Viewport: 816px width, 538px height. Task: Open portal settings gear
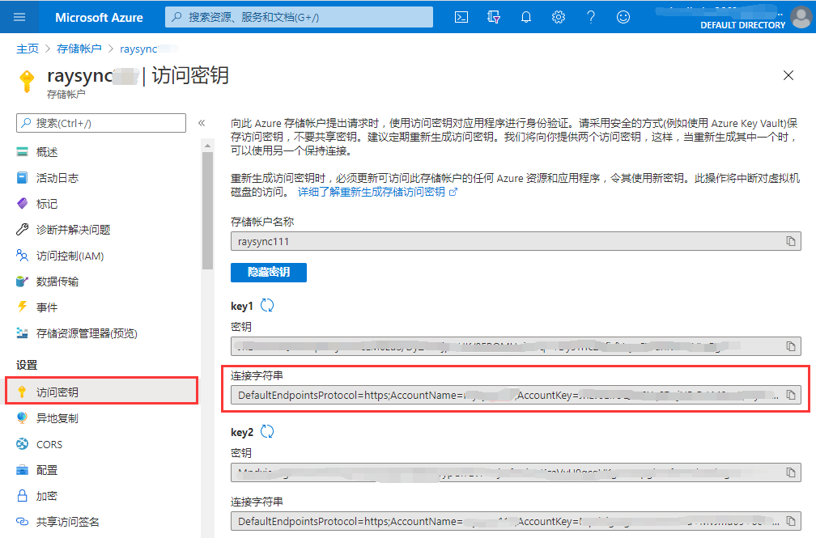559,17
